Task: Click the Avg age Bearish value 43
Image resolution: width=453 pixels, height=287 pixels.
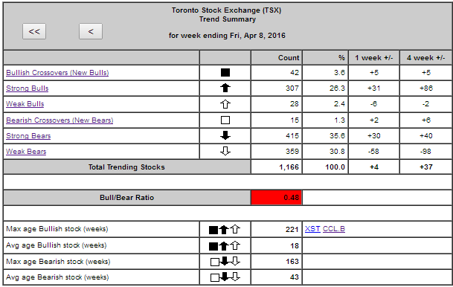Action: pos(295,277)
